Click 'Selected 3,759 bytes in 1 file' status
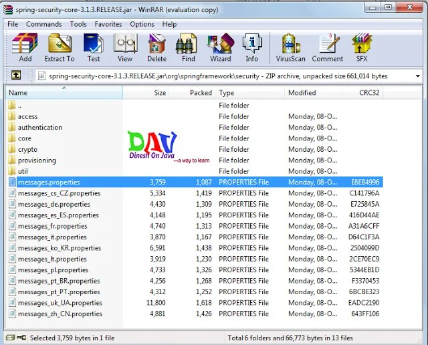The image size is (428, 345). 72,338
